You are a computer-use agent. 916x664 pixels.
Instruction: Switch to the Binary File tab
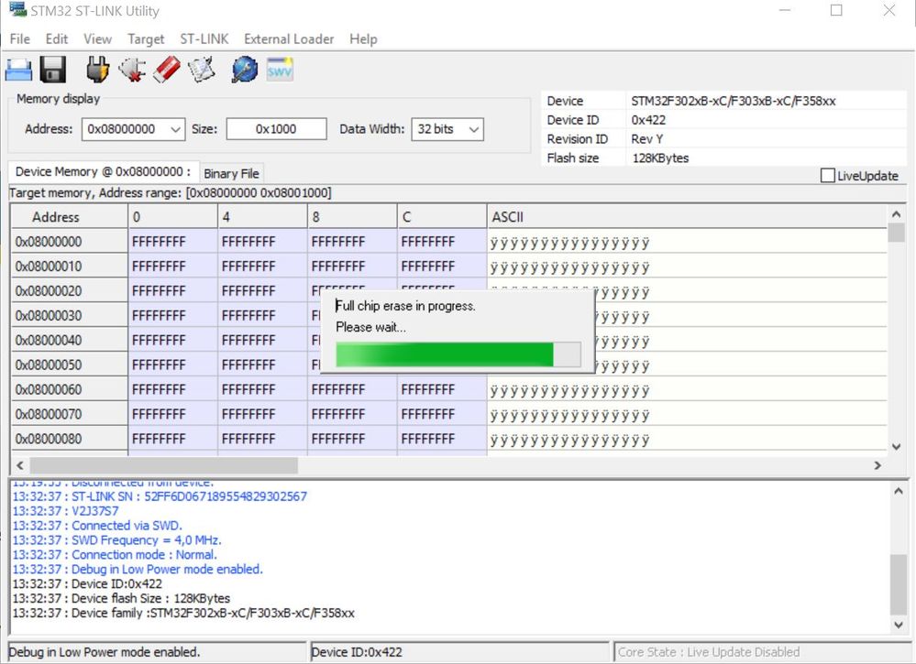click(x=231, y=173)
